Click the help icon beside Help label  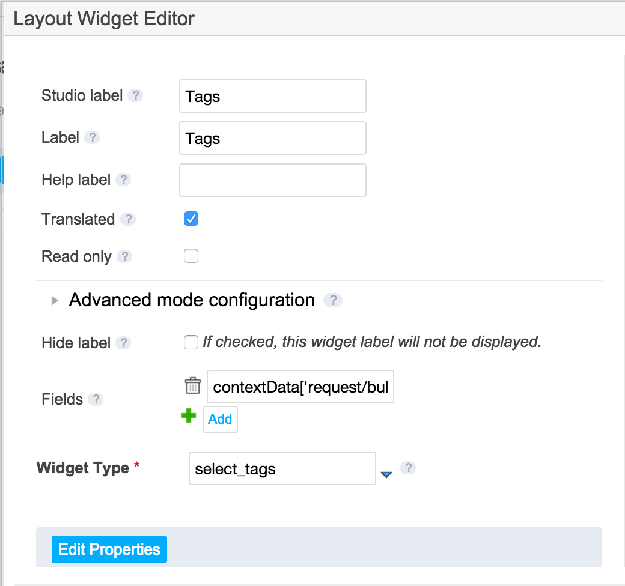[123, 180]
